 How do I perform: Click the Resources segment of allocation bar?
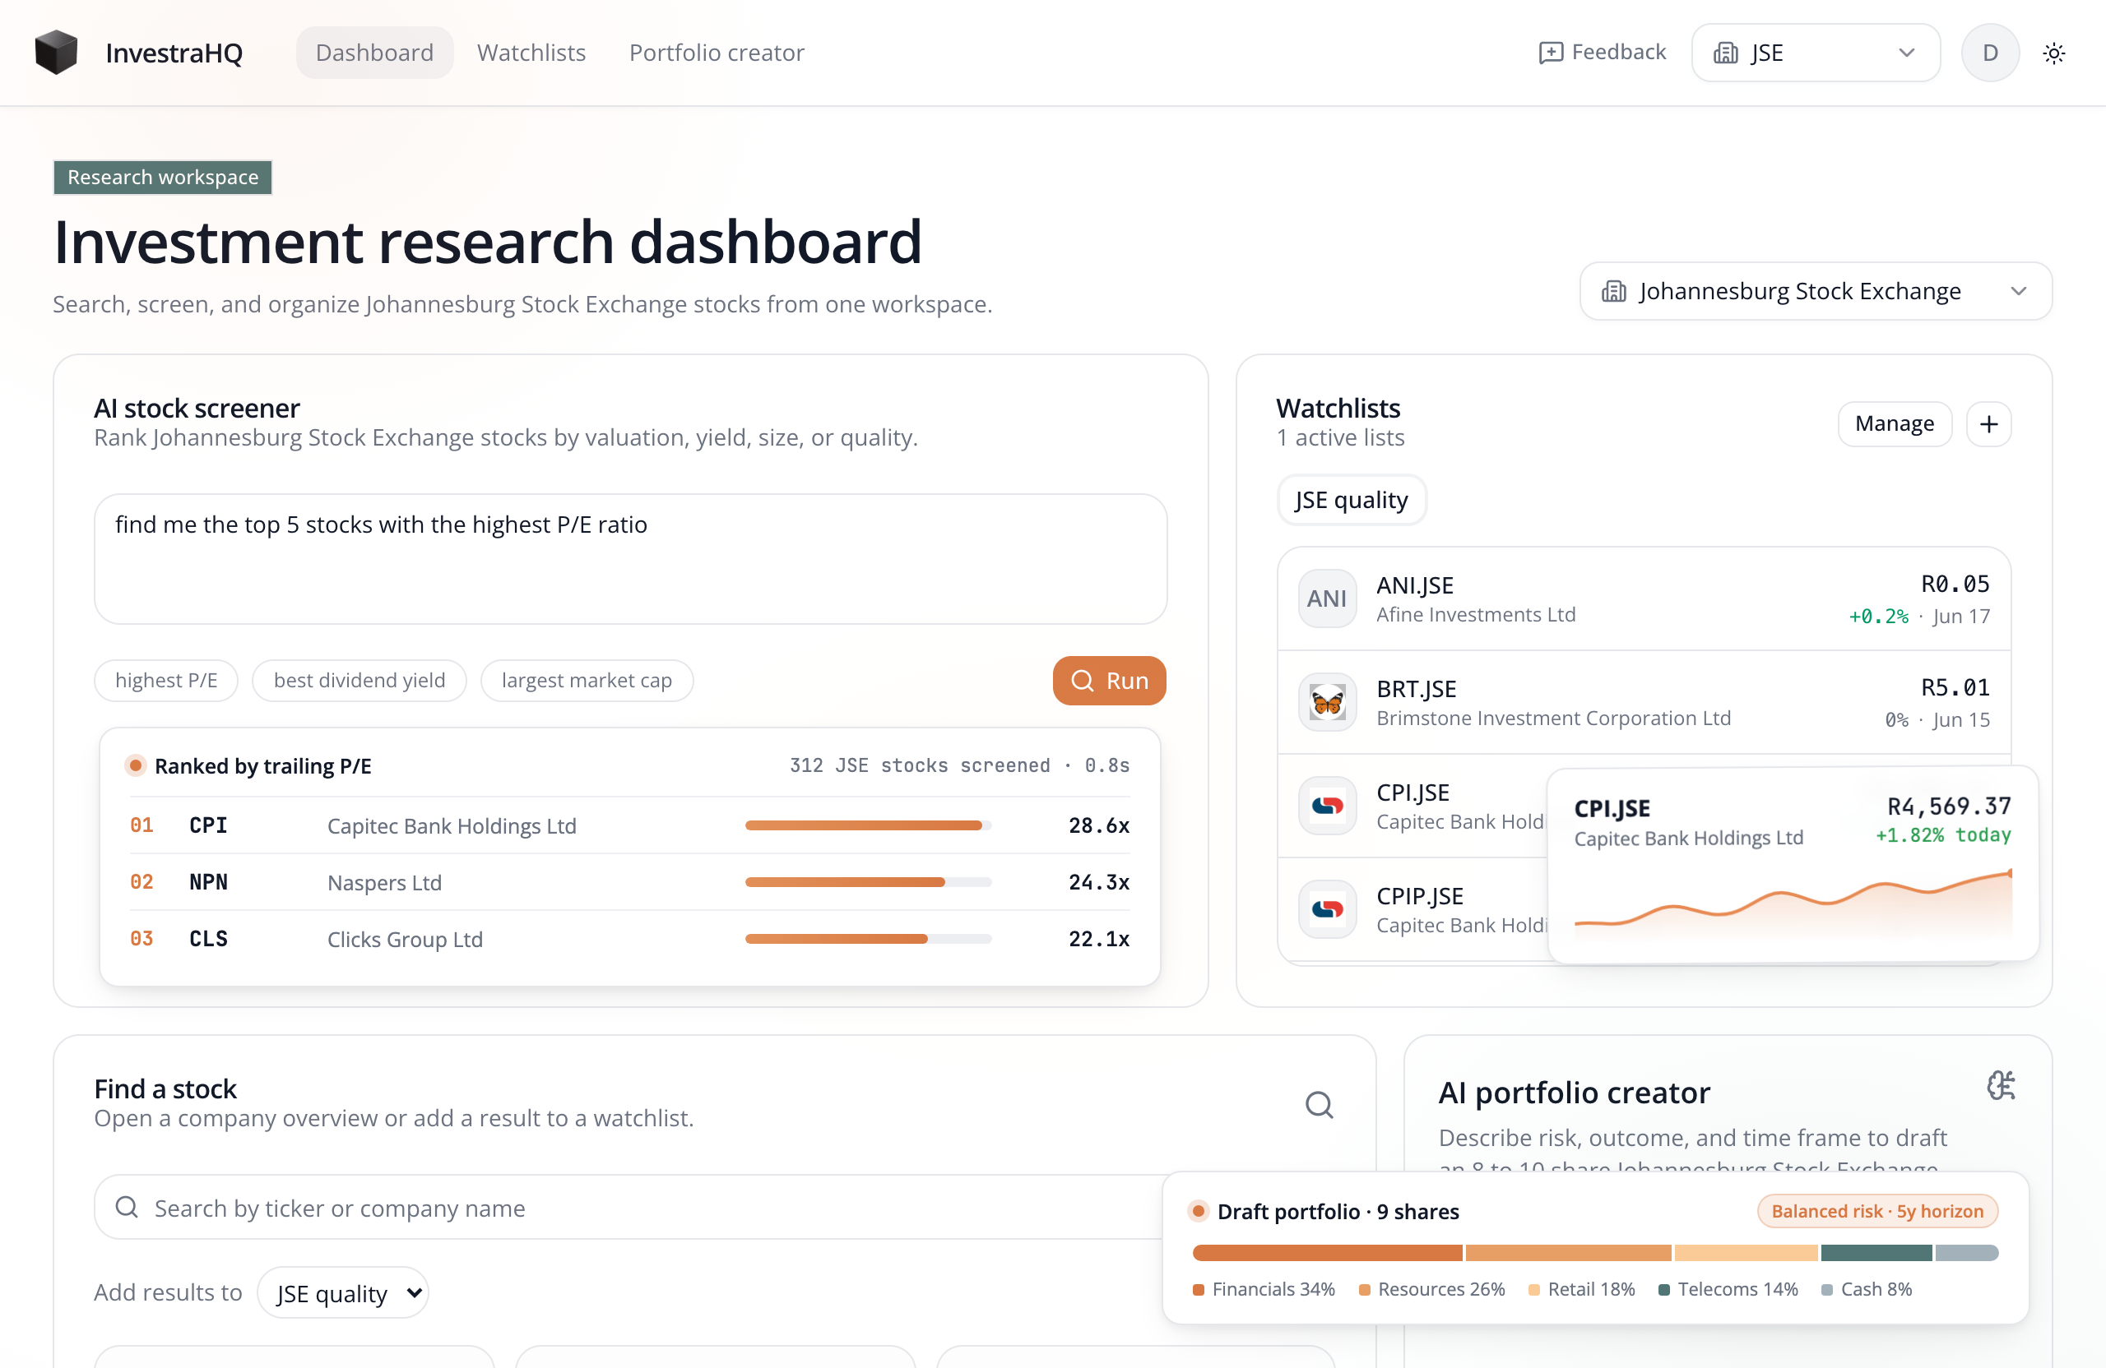pos(1568,1253)
